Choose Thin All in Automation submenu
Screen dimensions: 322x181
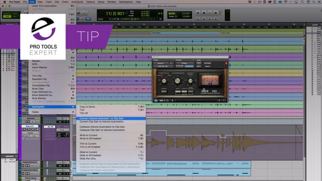[111, 113]
